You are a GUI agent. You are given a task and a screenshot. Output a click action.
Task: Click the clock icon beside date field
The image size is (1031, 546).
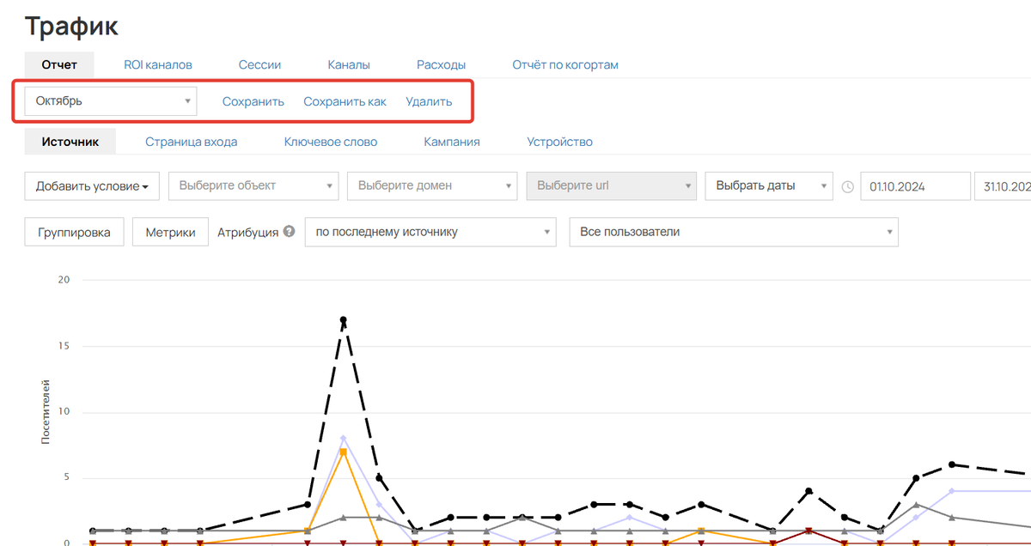(848, 186)
